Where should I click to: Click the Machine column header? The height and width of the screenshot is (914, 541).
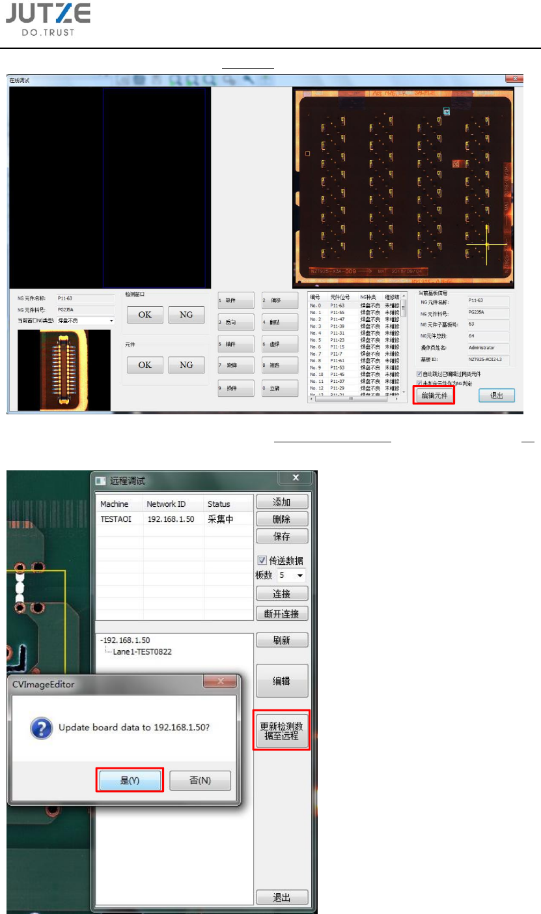[x=119, y=504]
